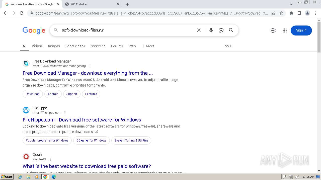This screenshot has width=321, height=180.
Task: Open the Windows Start menu
Action: (x=7, y=177)
